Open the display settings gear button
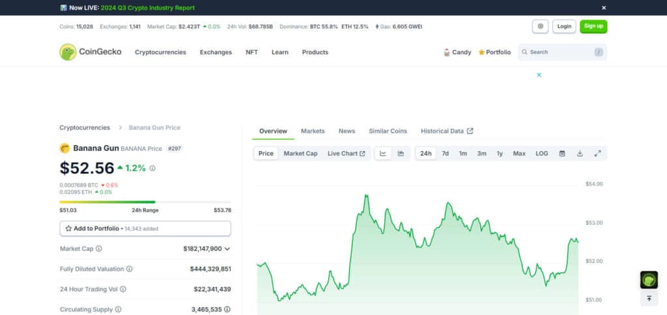Image resolution: width=667 pixels, height=315 pixels. tap(540, 26)
